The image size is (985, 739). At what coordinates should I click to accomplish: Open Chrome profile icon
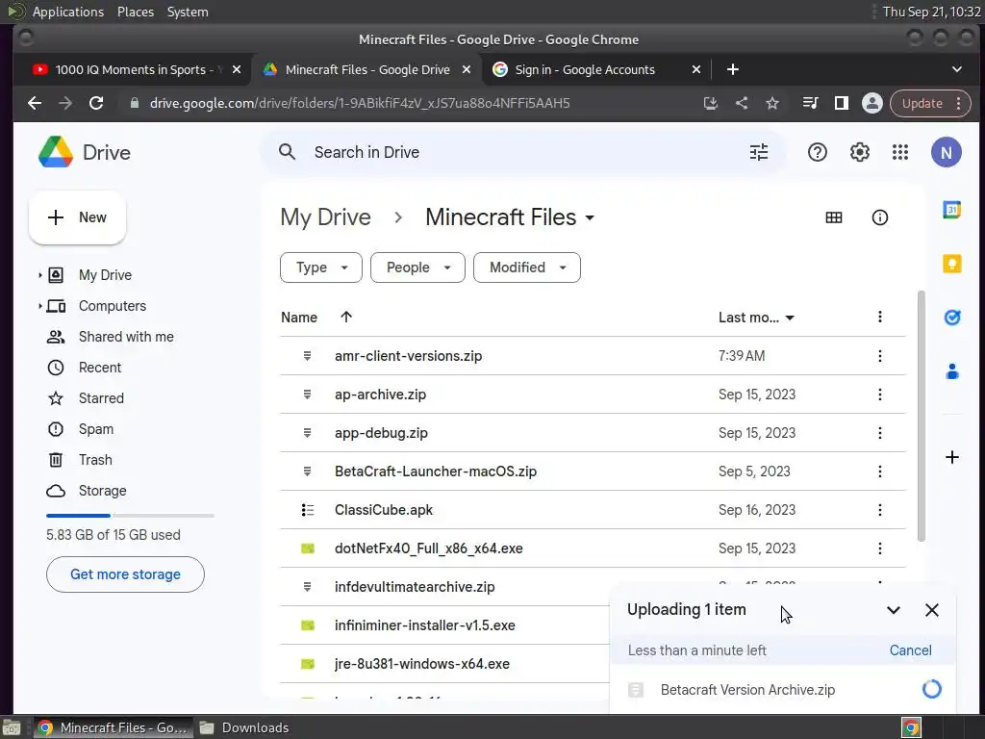coord(871,103)
